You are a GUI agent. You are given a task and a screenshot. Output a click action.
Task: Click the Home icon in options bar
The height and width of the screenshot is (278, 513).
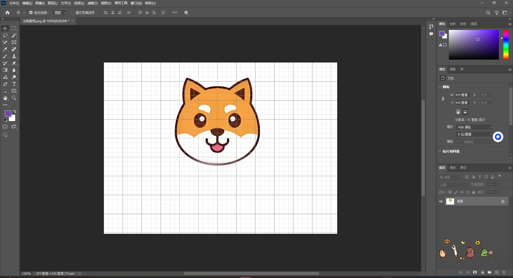pyautogui.click(x=7, y=13)
